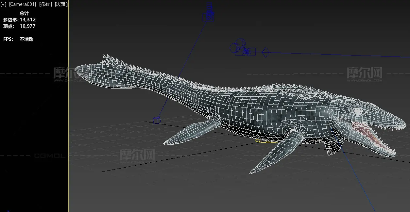Open the 边面 edged faces display menu

click(x=61, y=4)
